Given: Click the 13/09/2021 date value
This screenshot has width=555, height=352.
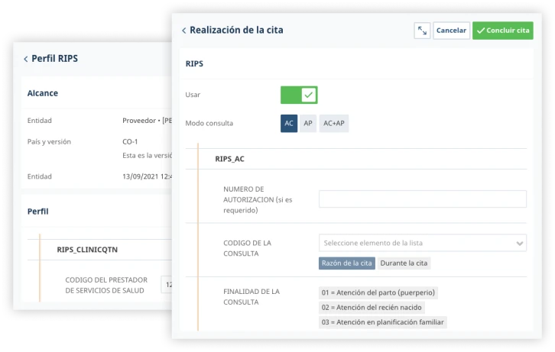Looking at the screenshot, I should click(147, 176).
